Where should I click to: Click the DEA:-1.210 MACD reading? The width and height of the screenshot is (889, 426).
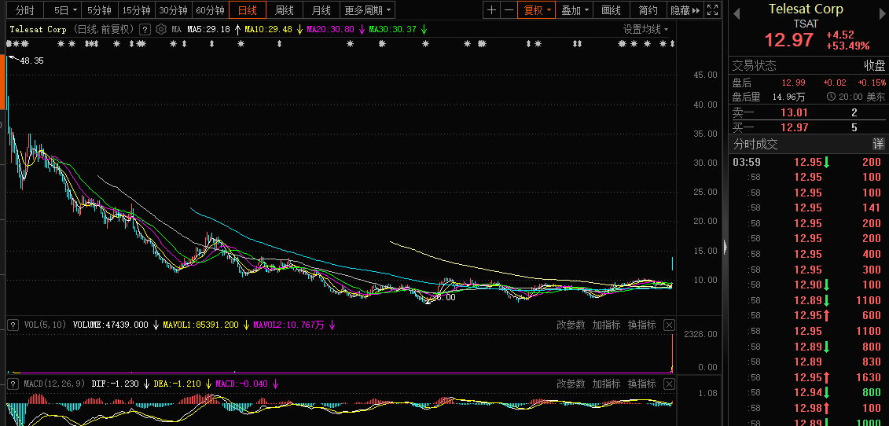pos(178,384)
